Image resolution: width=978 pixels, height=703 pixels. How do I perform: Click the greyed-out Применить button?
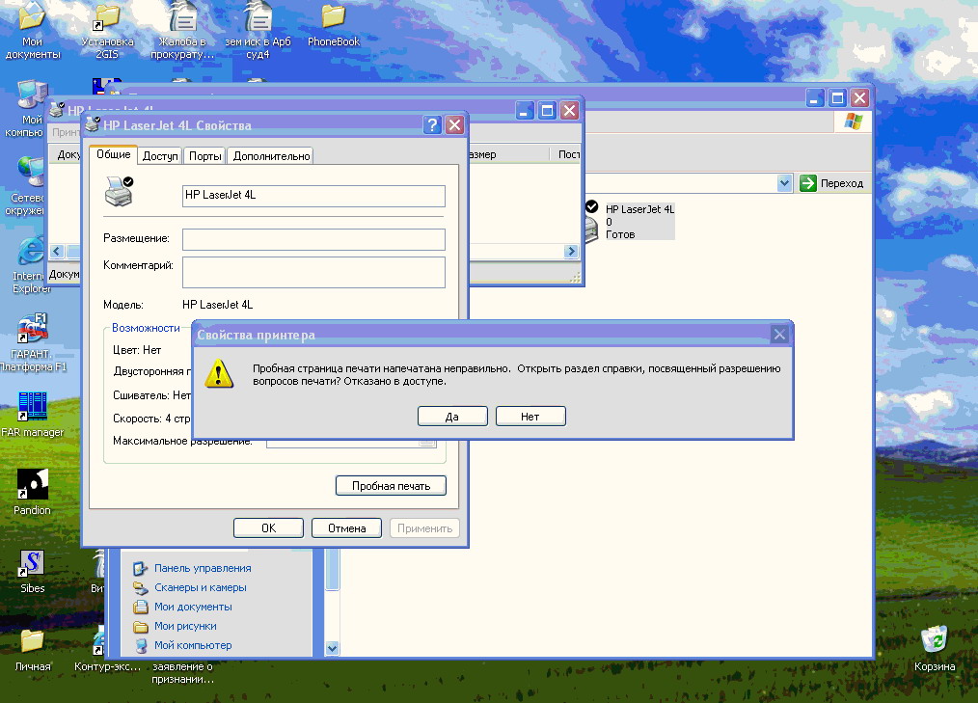[424, 527]
